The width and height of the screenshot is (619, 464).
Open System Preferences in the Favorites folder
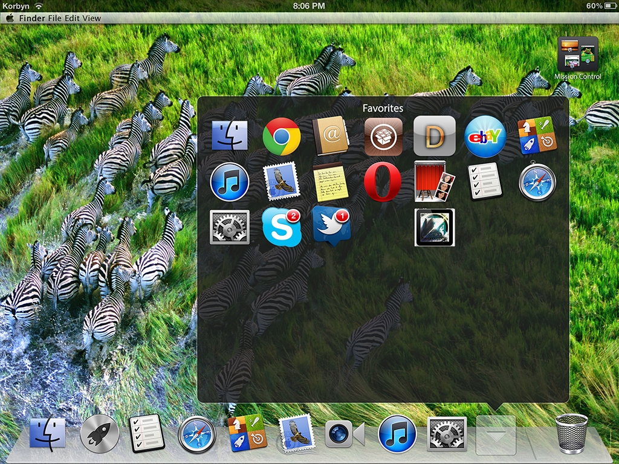pyautogui.click(x=230, y=227)
